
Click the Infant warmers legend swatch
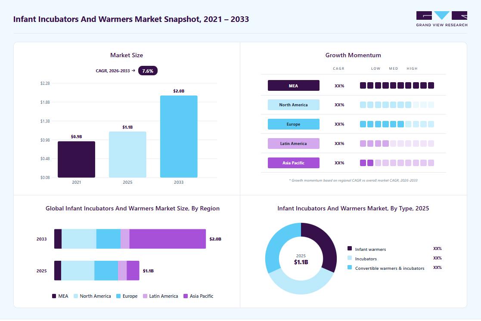[350, 248]
